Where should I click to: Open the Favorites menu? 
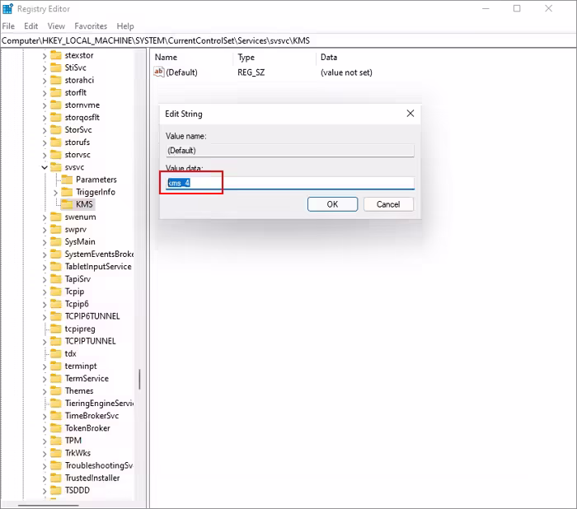click(x=91, y=26)
